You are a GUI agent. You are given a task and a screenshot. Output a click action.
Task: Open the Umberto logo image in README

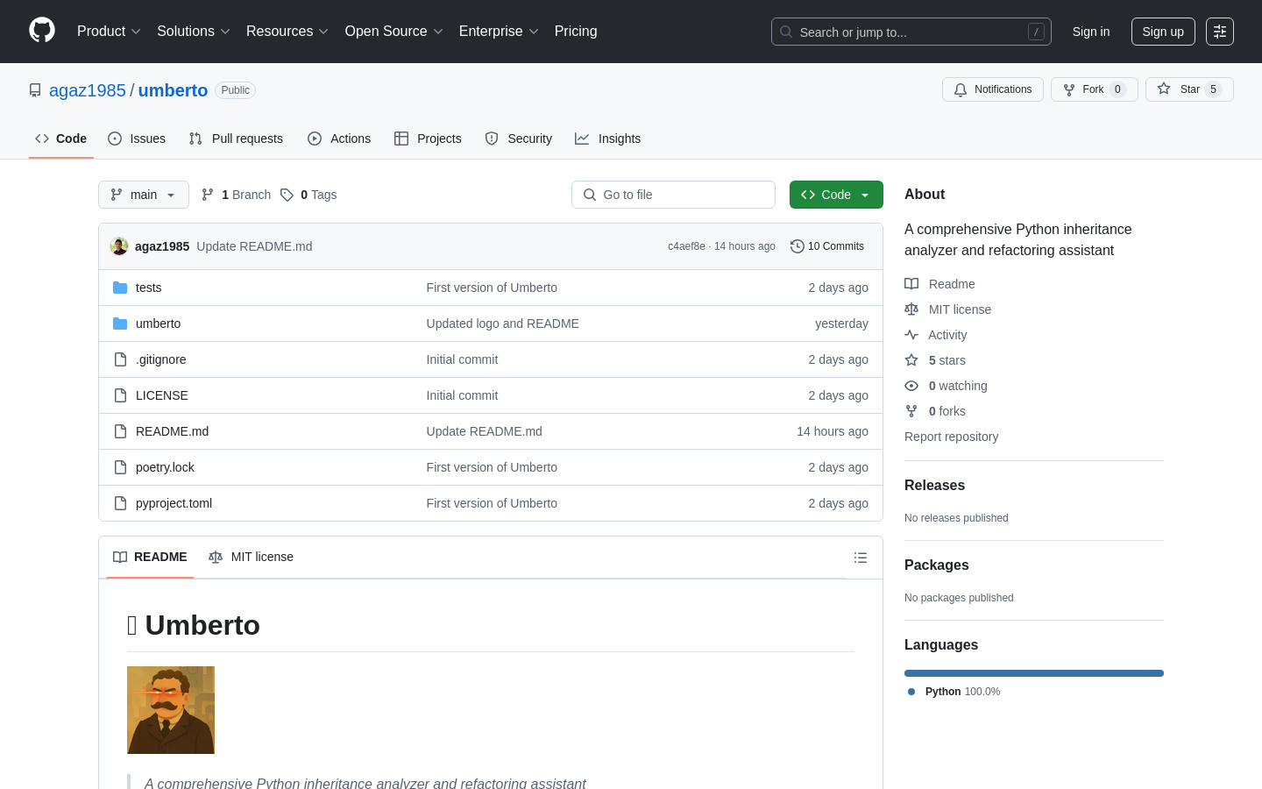(x=171, y=710)
